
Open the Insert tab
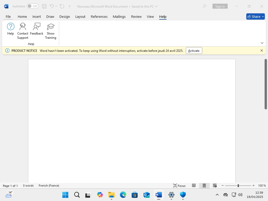coord(37,16)
